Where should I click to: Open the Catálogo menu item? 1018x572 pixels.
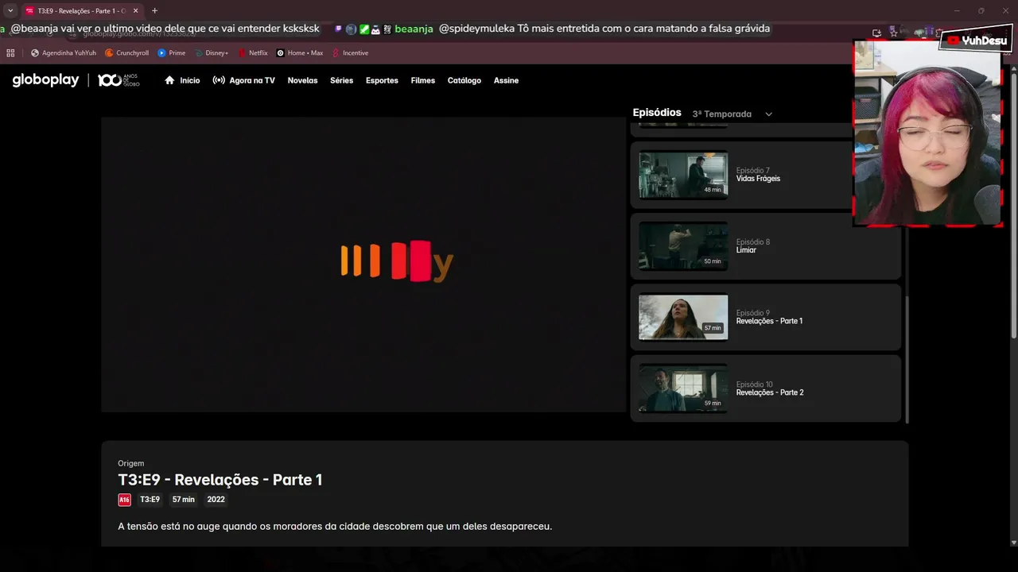point(464,80)
